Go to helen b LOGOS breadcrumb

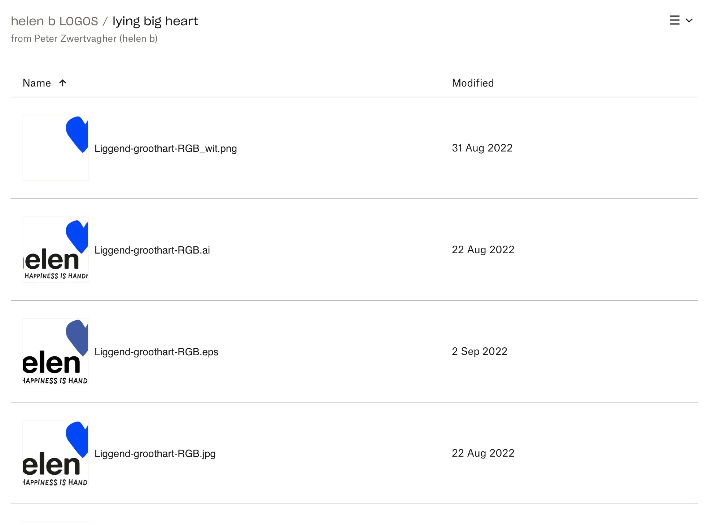point(54,21)
